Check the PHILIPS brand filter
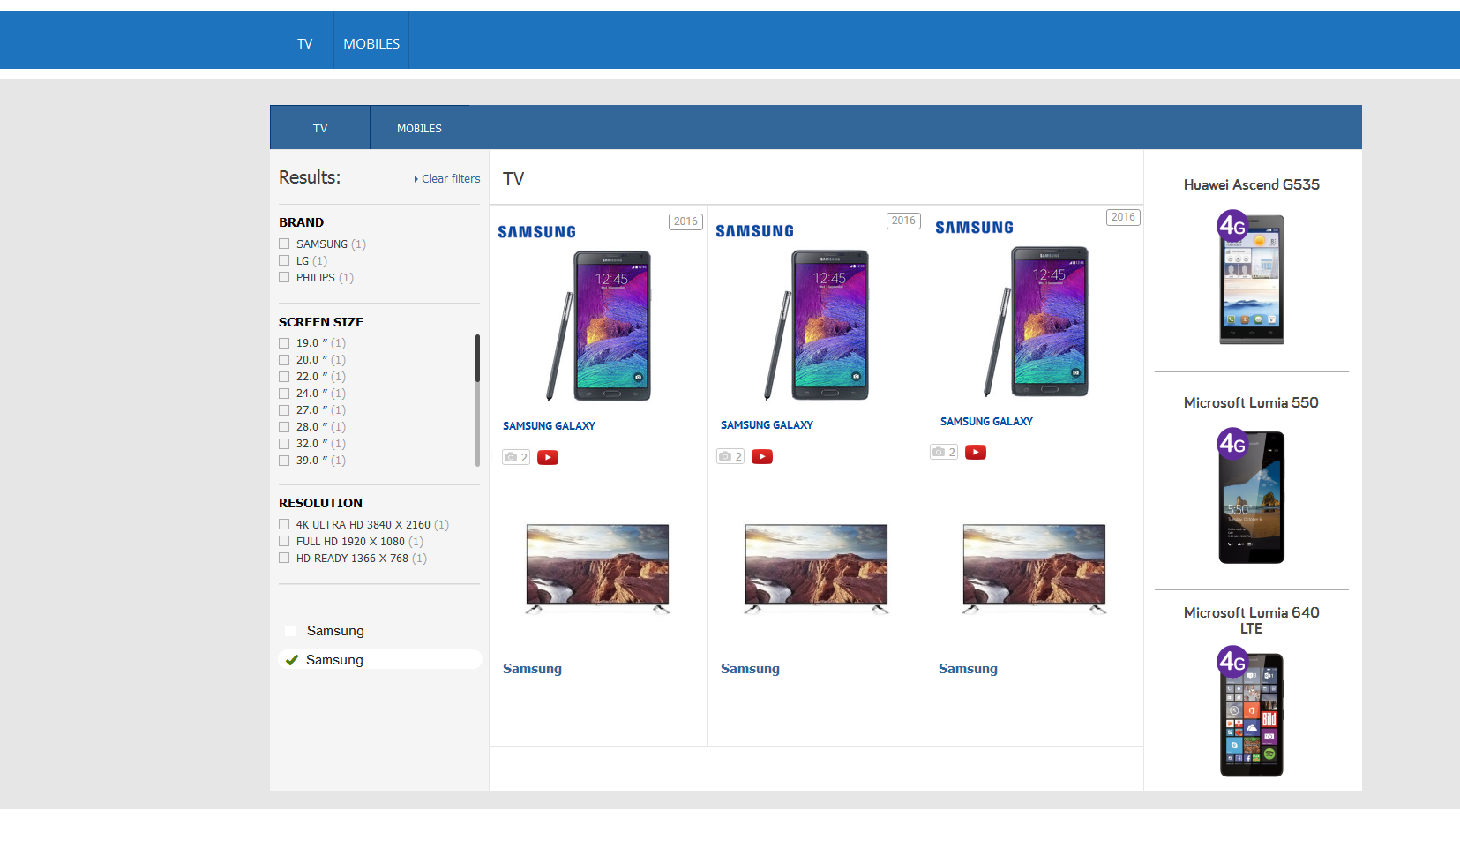This screenshot has width=1460, height=855. (x=284, y=277)
